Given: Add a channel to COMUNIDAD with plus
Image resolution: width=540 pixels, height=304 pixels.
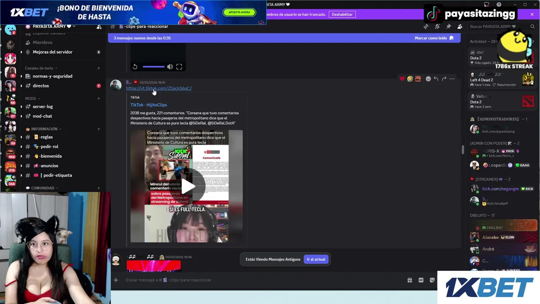Looking at the screenshot, I should [99, 188].
